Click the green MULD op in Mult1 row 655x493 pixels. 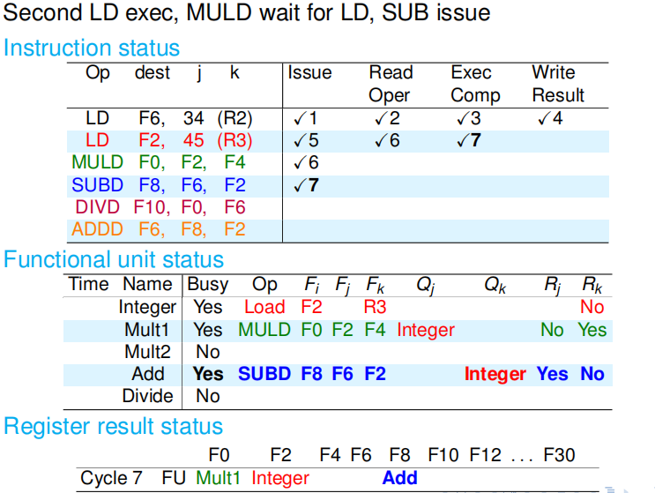click(x=264, y=330)
